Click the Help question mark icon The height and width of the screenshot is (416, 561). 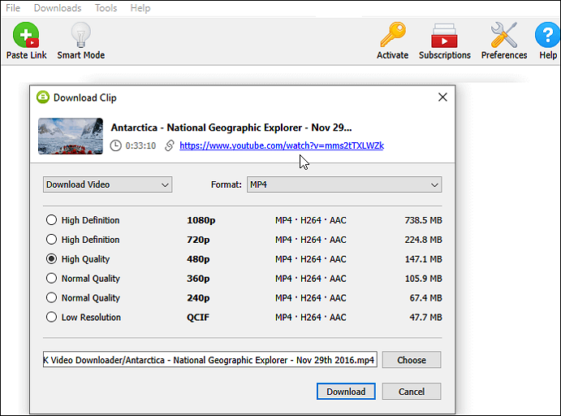547,37
